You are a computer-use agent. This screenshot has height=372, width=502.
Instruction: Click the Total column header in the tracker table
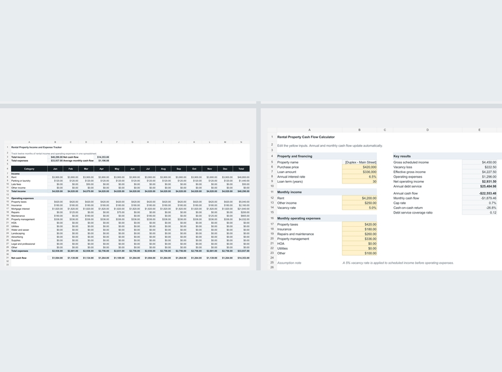click(241, 169)
